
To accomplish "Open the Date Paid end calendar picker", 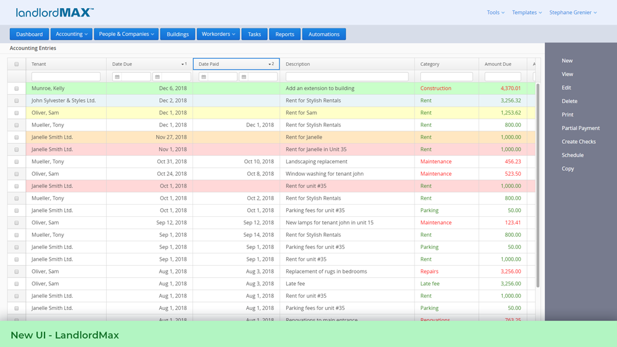I will (x=244, y=77).
